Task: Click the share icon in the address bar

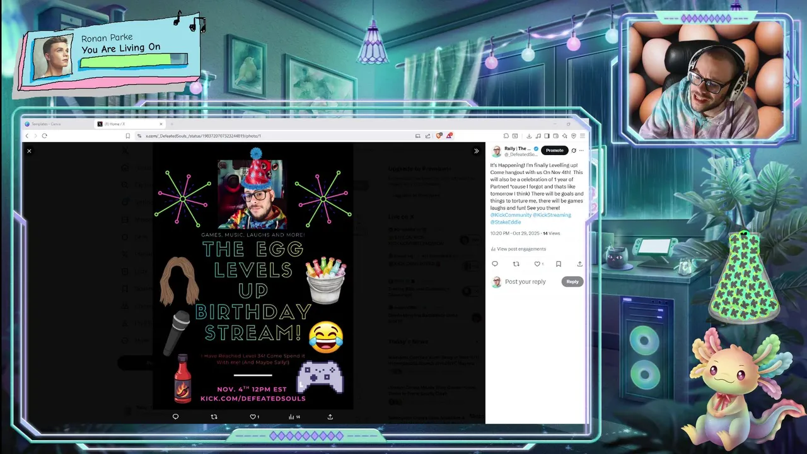Action: click(427, 136)
